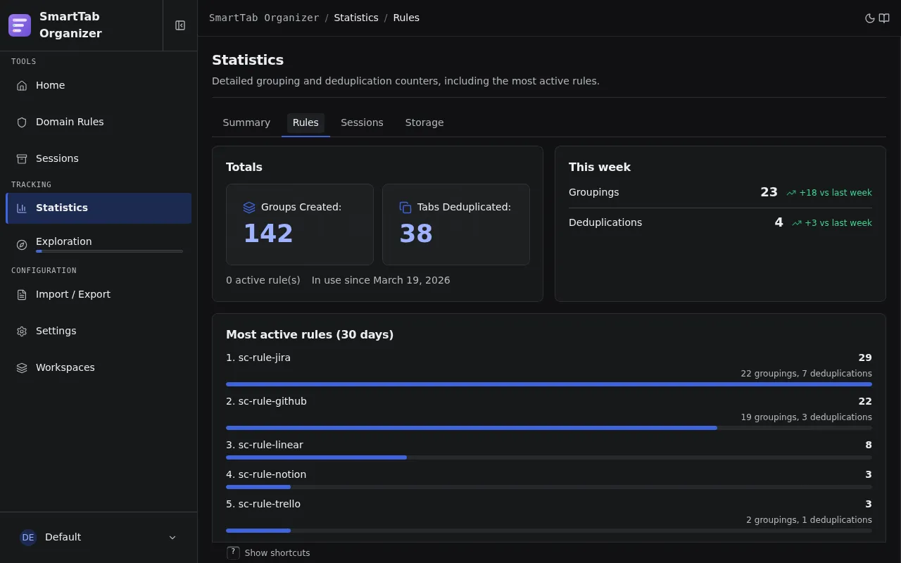Click the Groupings value 23
Viewport: 901px width, 563px height.
pyautogui.click(x=769, y=192)
